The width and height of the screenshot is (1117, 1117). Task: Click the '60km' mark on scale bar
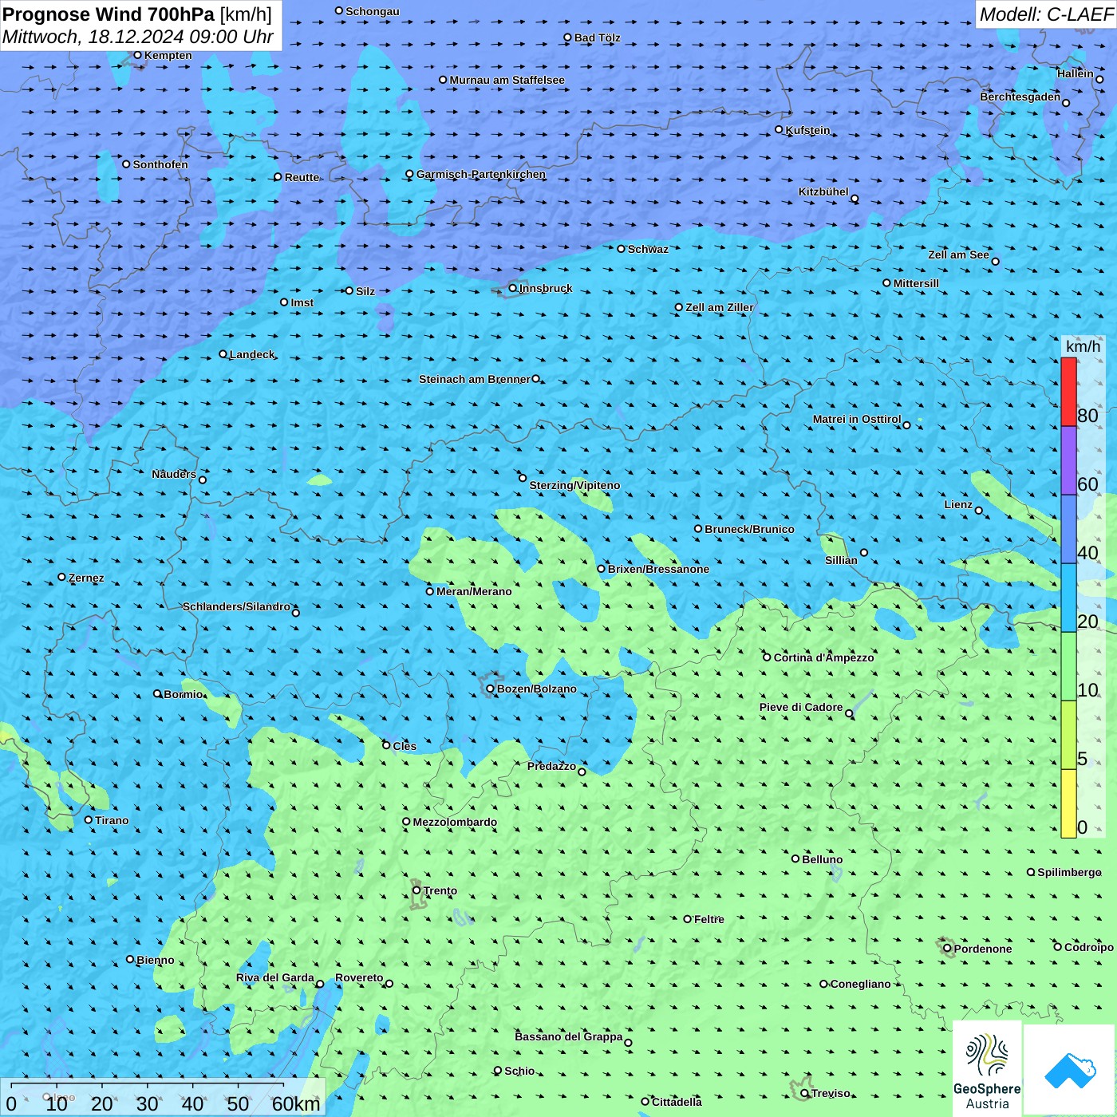coord(296,1103)
